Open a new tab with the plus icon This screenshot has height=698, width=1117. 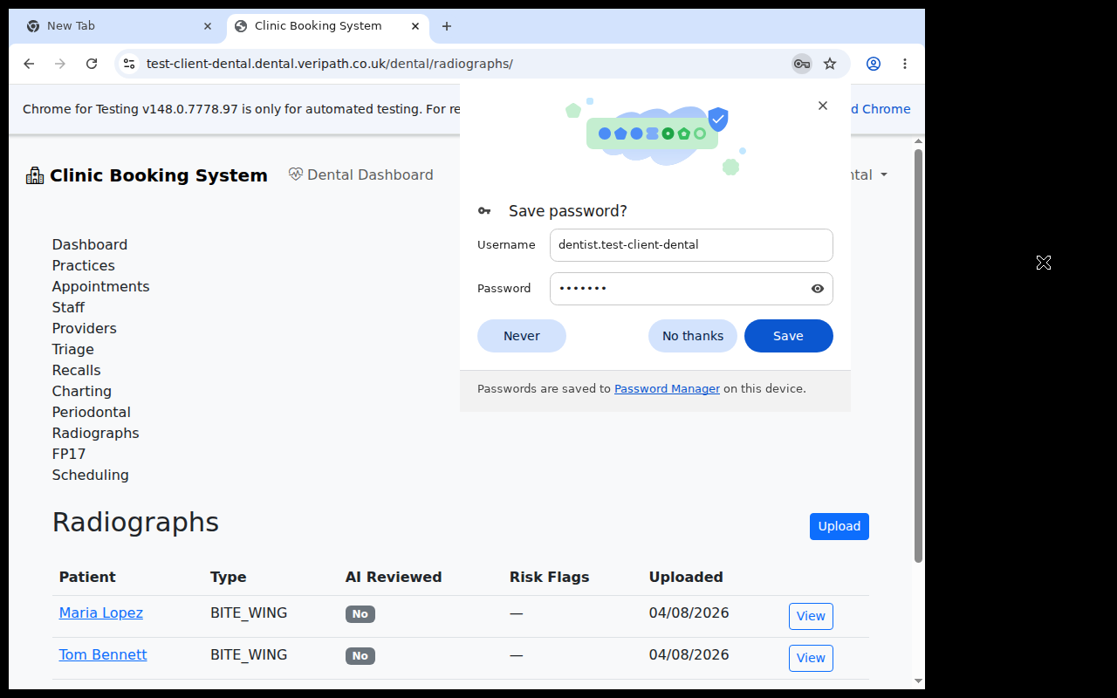tap(447, 26)
